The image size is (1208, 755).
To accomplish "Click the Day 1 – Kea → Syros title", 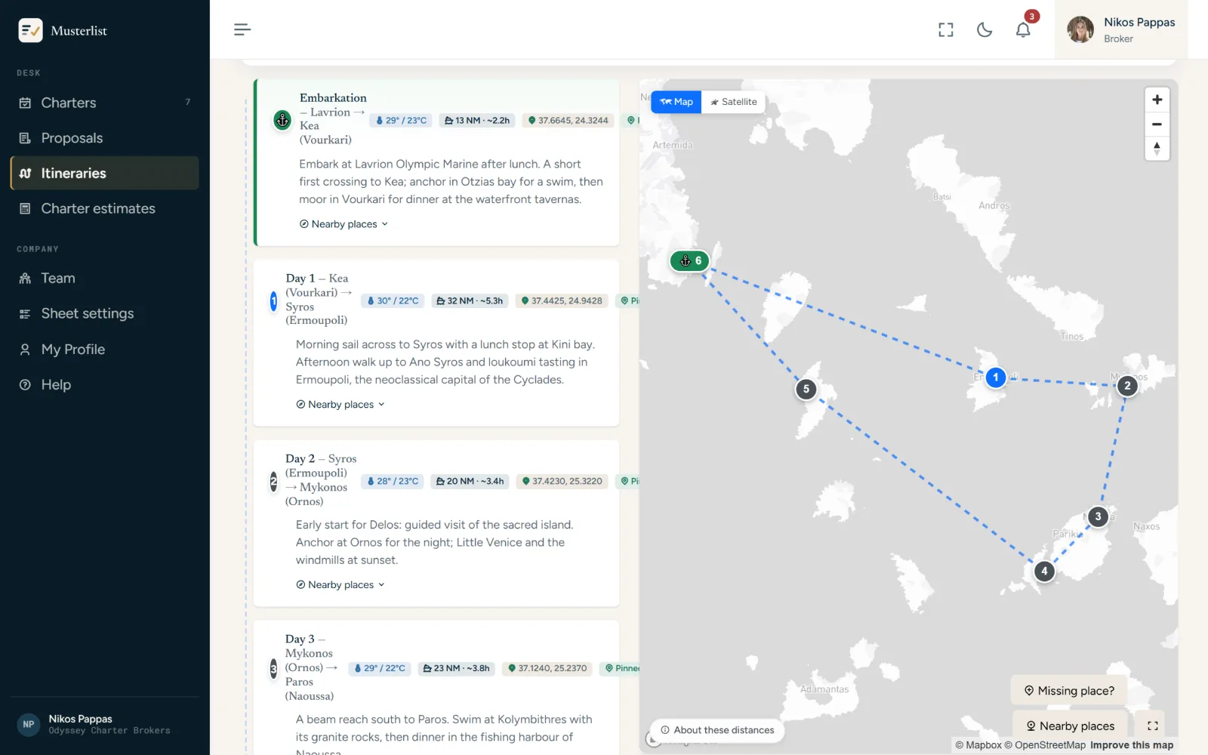I will (319, 299).
